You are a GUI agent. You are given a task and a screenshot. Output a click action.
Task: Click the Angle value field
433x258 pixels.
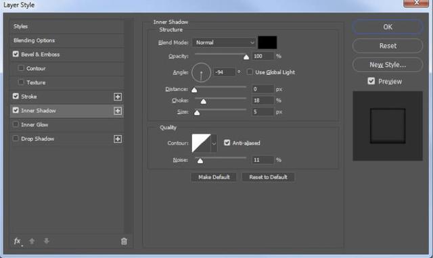point(225,72)
